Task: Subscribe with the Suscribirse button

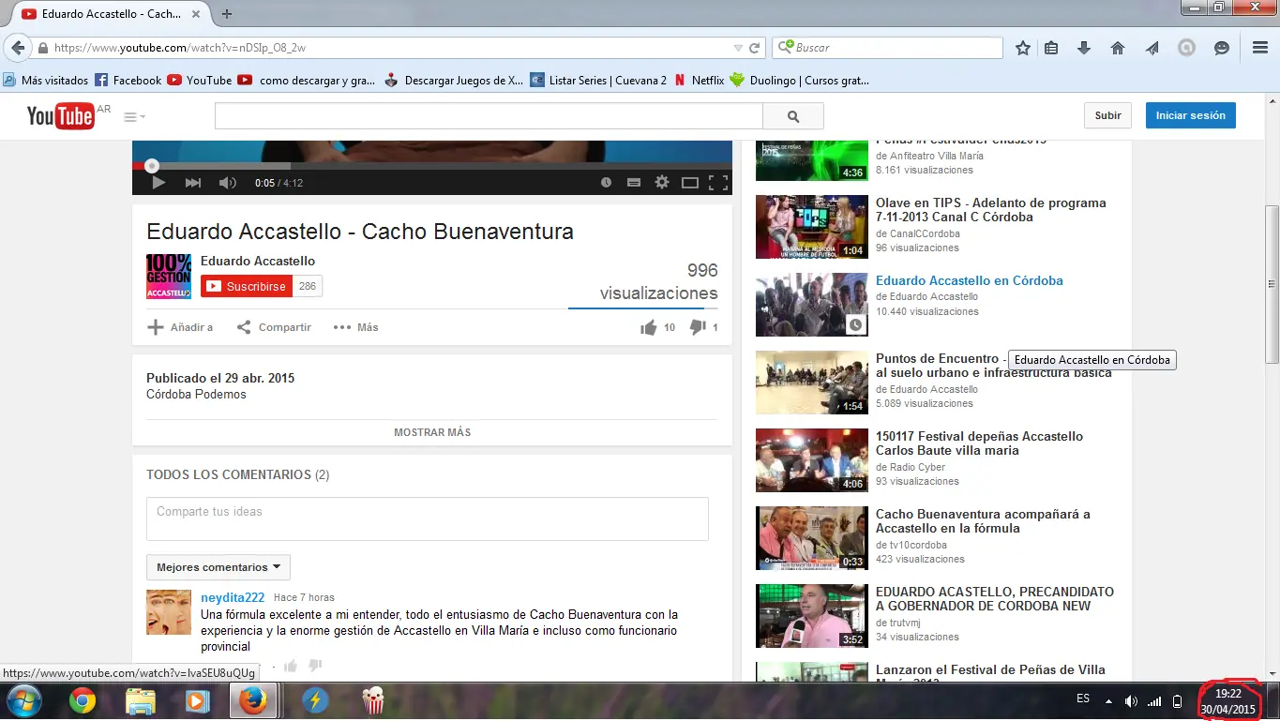Action: (247, 286)
